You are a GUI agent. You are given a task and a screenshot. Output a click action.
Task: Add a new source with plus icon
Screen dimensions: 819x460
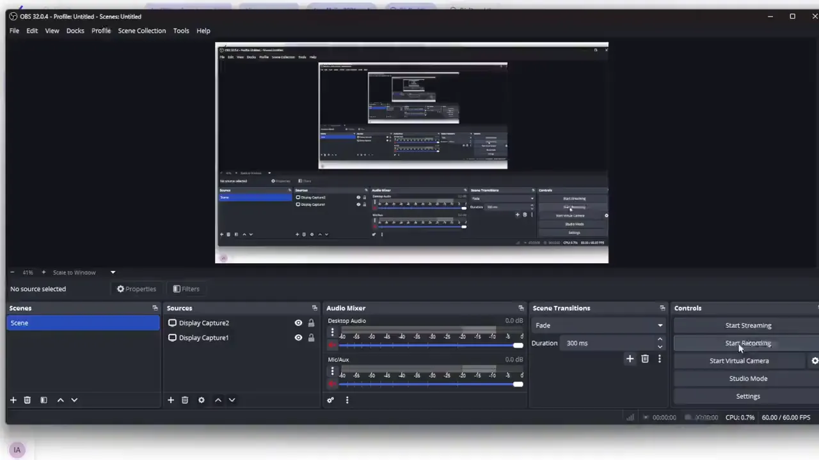[x=171, y=400]
